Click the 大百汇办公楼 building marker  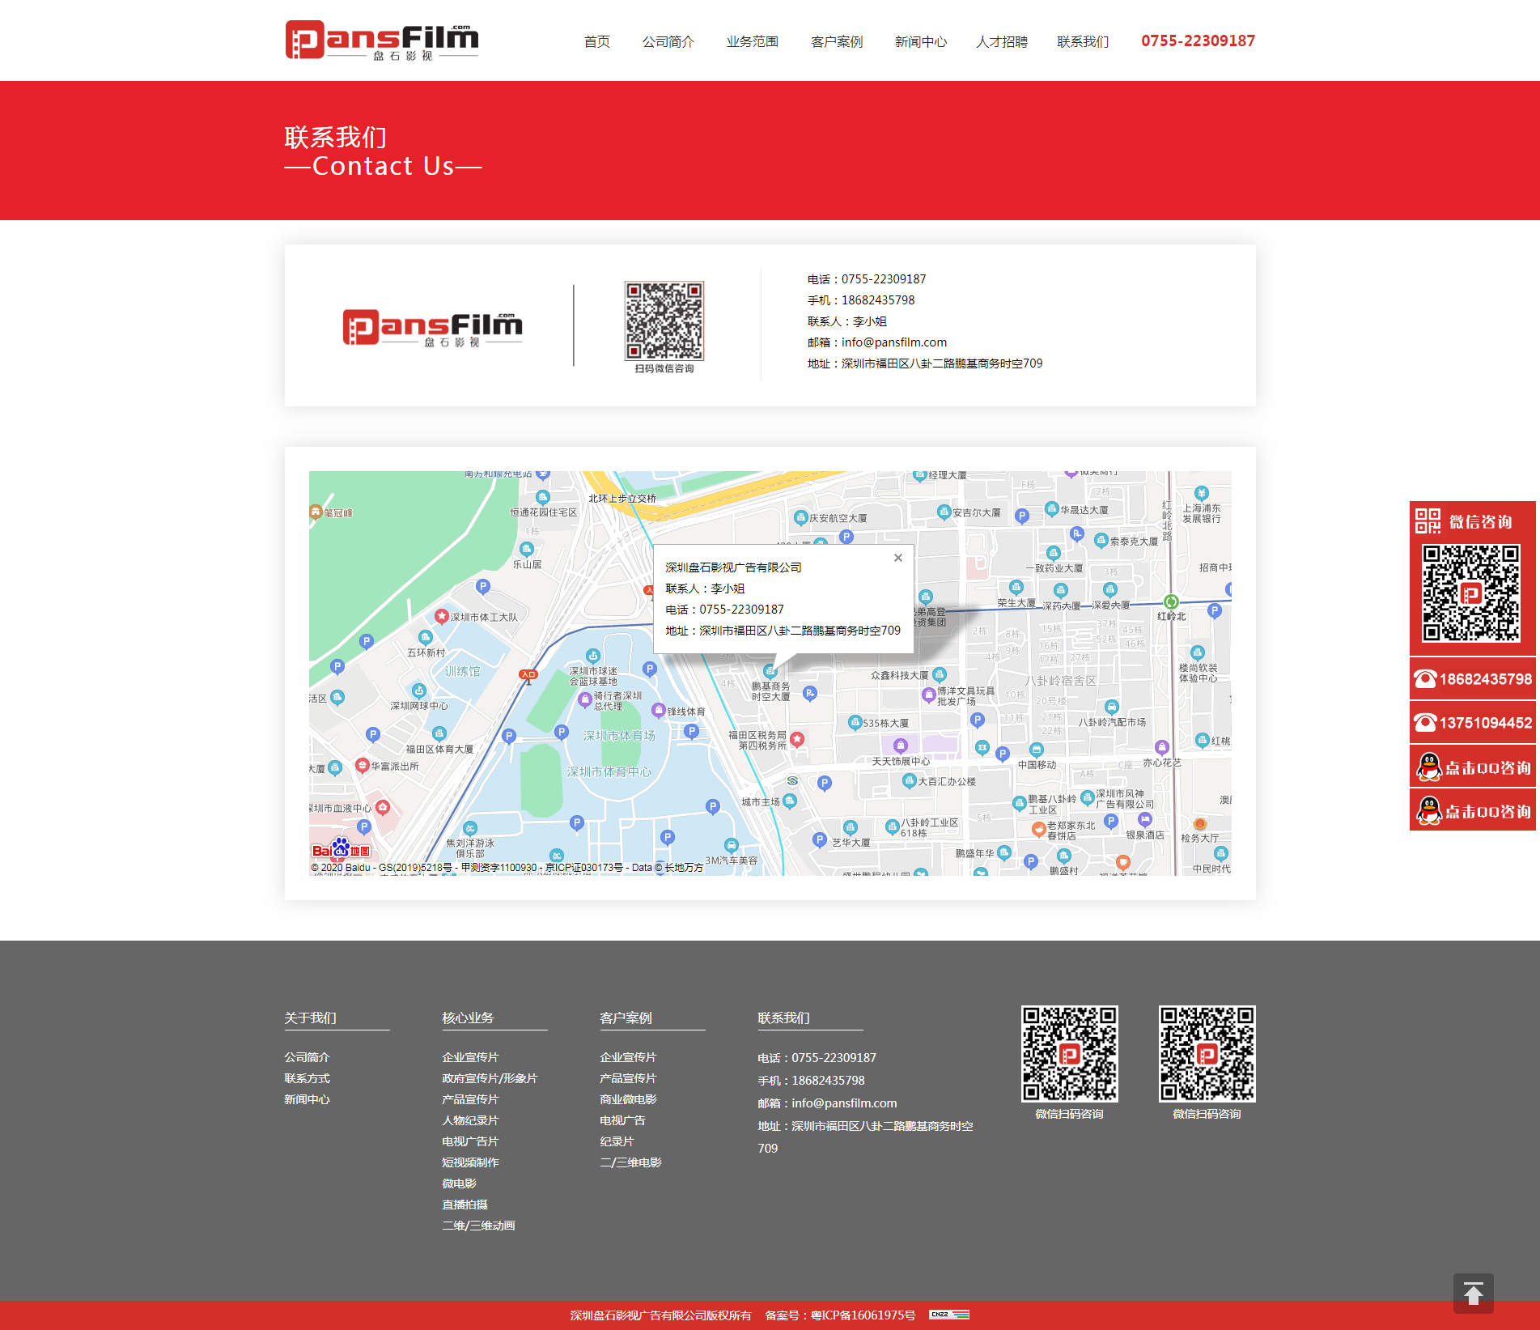point(909,780)
